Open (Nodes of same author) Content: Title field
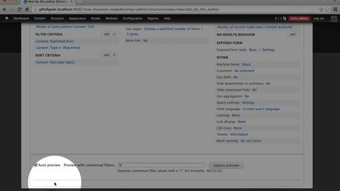The image size is (340, 191). point(65,27)
